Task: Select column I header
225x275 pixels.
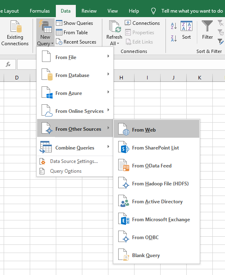Action: coord(147,77)
